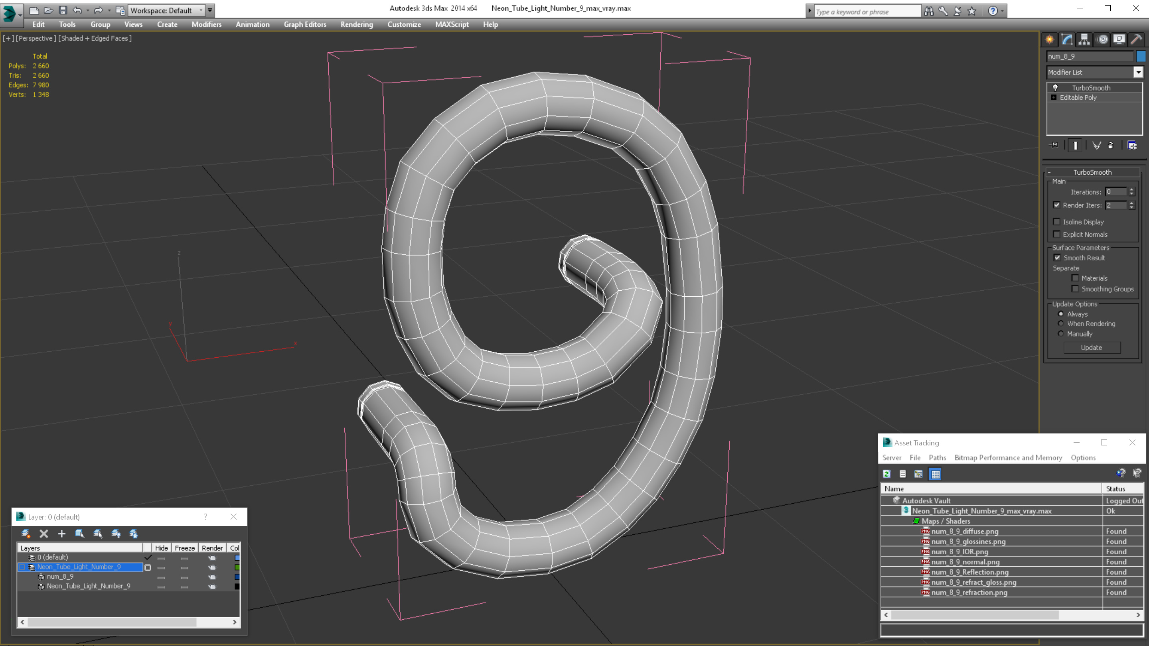Click the binoculars search icon
Viewport: 1149px width, 646px height.
point(929,11)
